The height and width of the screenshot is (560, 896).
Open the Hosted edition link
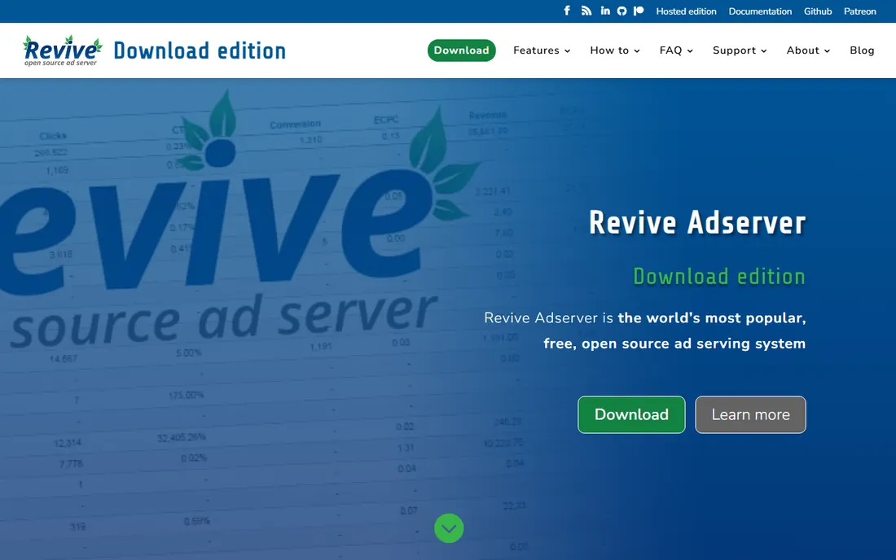[686, 11]
